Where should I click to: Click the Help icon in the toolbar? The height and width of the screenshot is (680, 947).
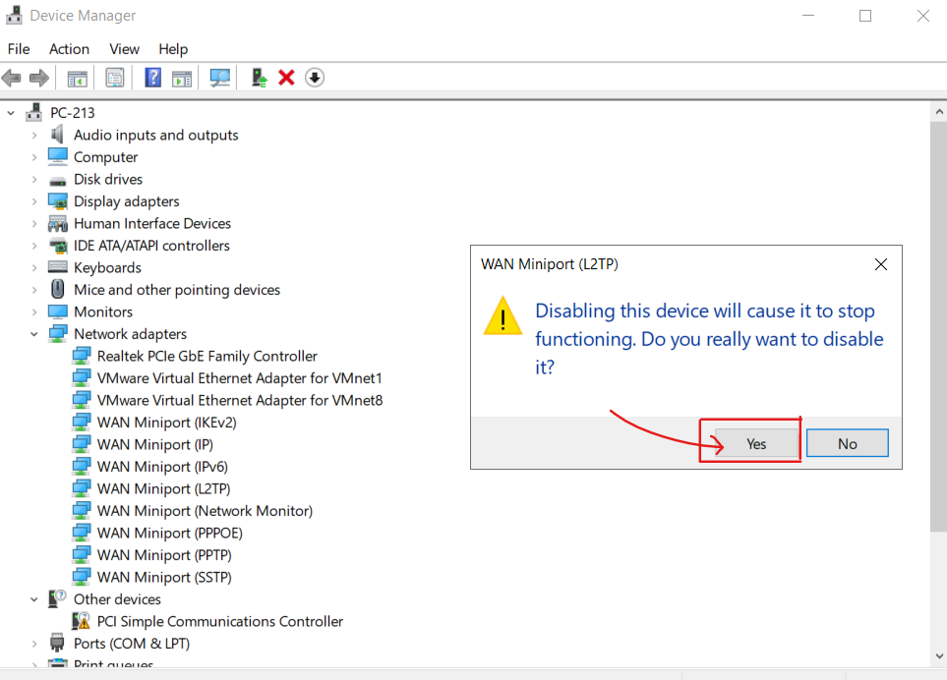pyautogui.click(x=152, y=78)
